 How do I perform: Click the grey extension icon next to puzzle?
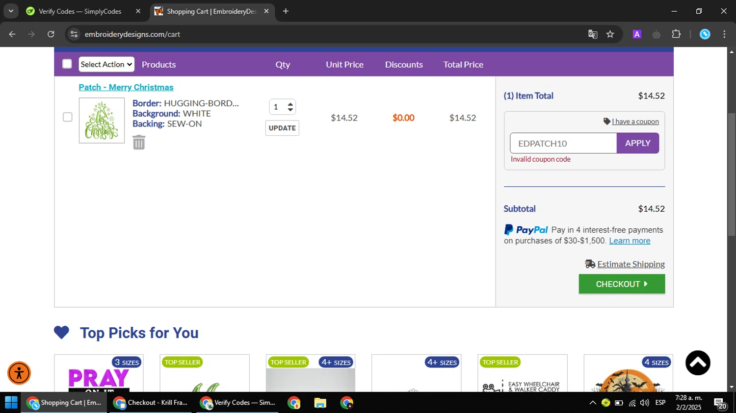(x=657, y=34)
